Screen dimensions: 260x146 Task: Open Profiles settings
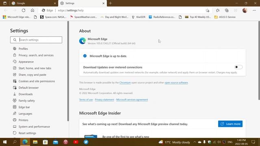pyautogui.click(x=20, y=49)
